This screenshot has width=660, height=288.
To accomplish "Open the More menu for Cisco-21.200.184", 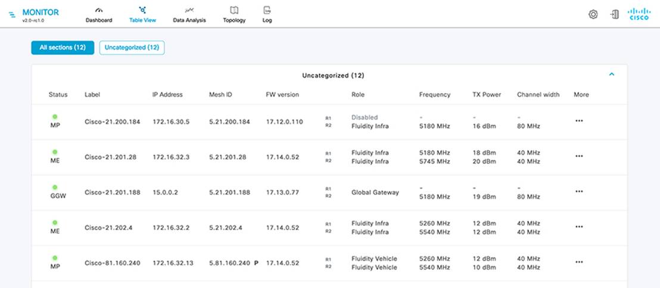I will point(579,121).
